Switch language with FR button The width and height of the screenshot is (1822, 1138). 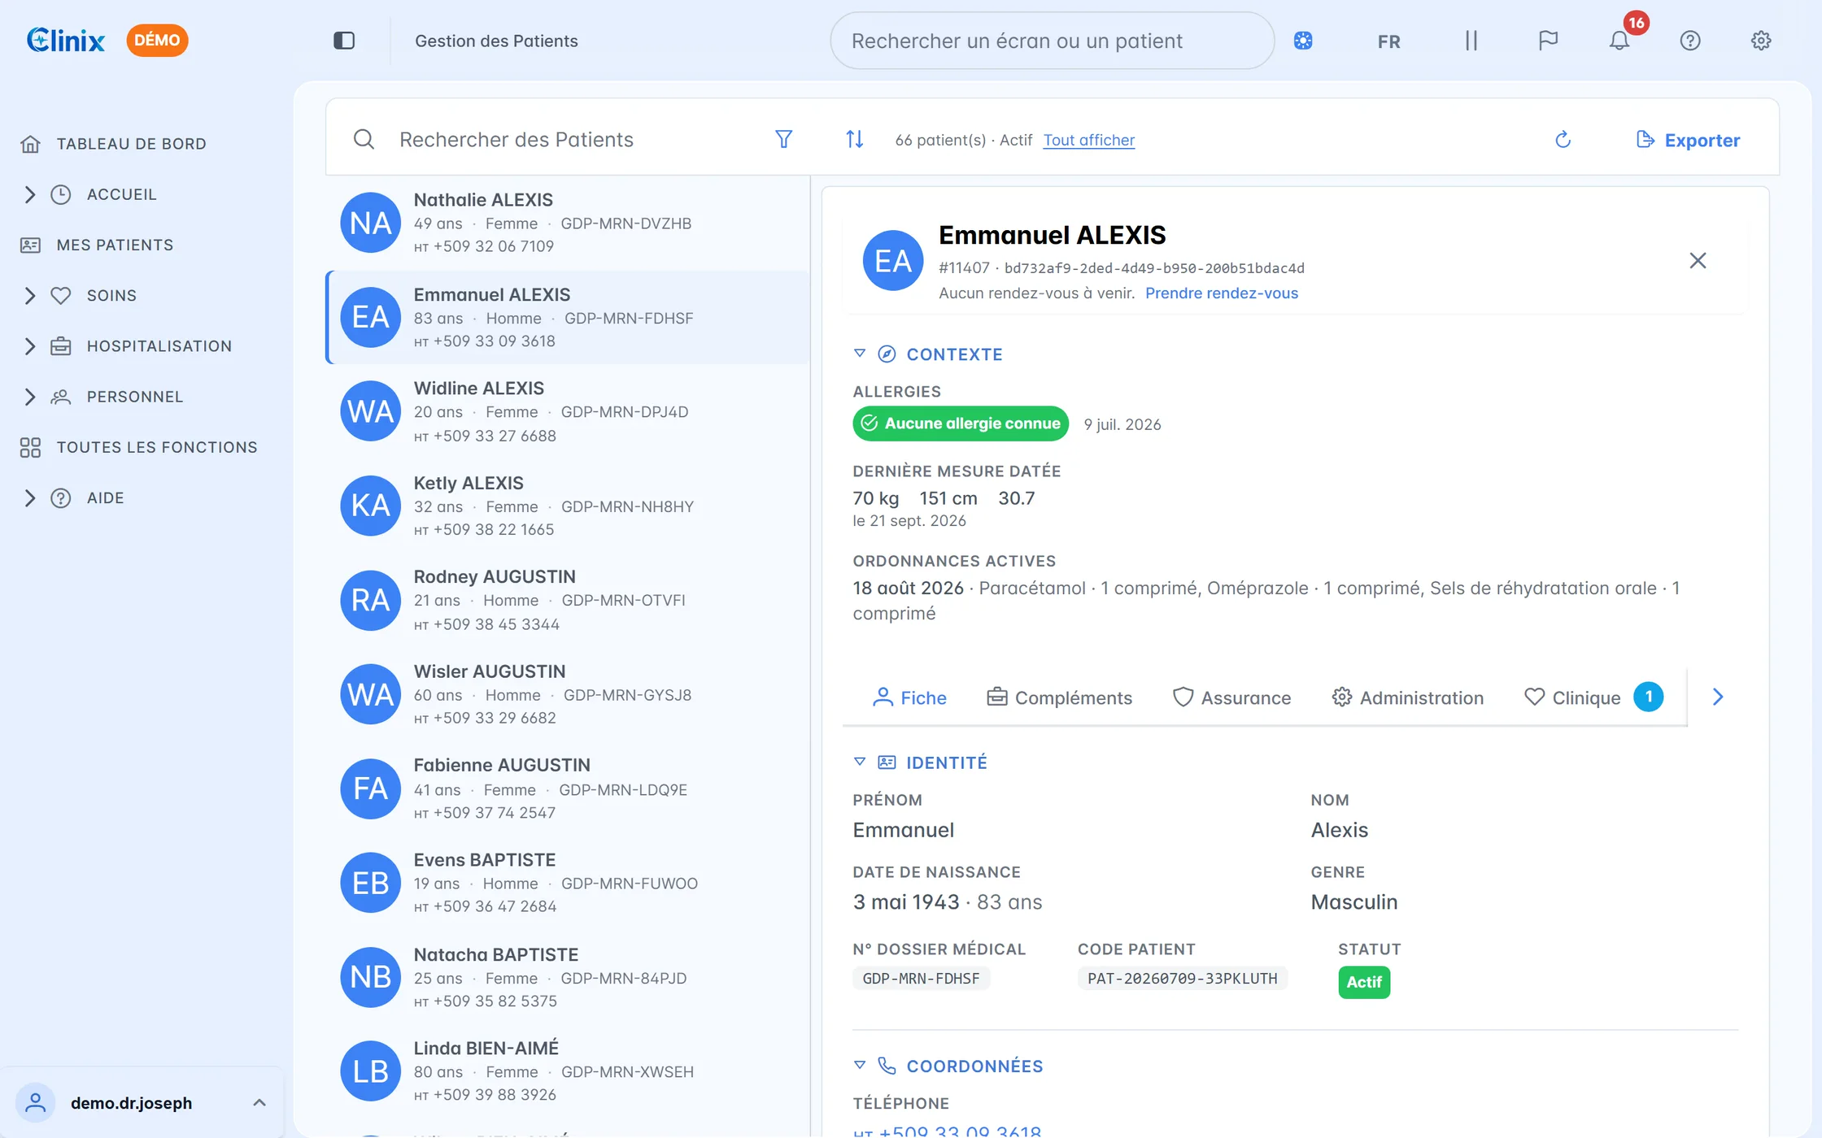point(1389,41)
